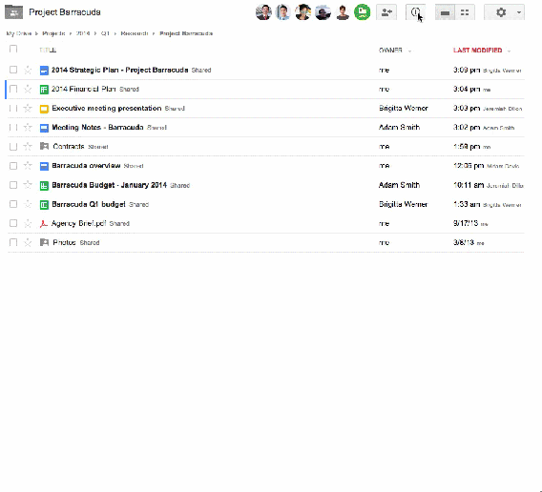Image resolution: width=542 pixels, height=492 pixels.
Task: Star the Meeting Notes - Barracuda doc
Action: click(28, 128)
